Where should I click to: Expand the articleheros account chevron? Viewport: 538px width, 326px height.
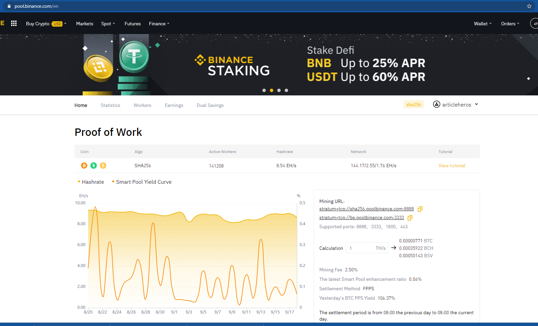477,104
